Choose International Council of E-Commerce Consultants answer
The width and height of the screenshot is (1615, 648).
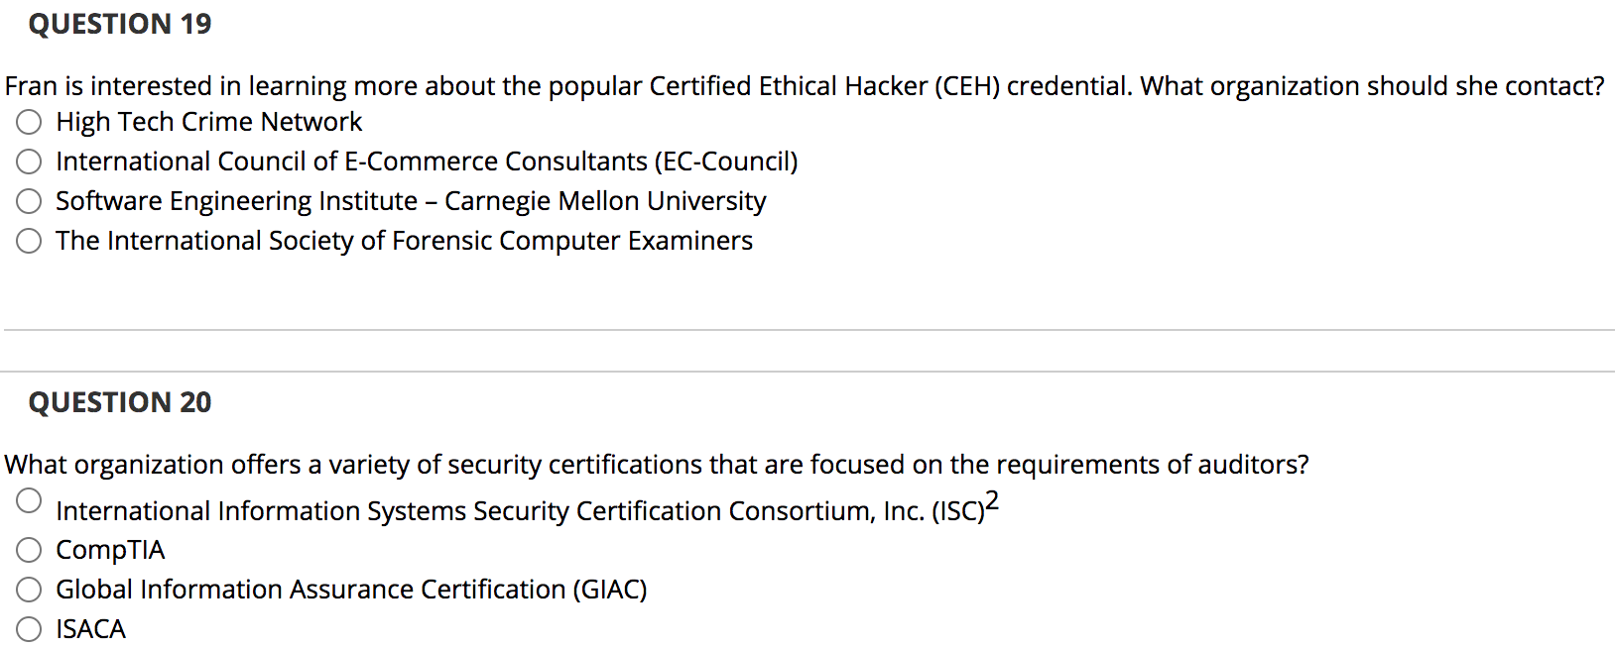[28, 161]
